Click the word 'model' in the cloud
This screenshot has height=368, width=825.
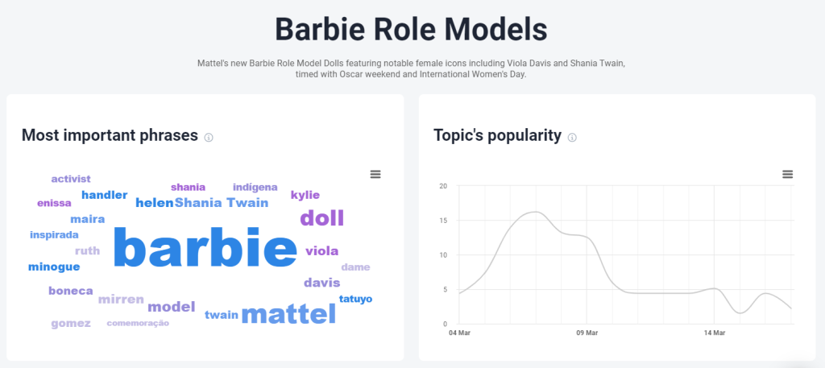pos(172,307)
